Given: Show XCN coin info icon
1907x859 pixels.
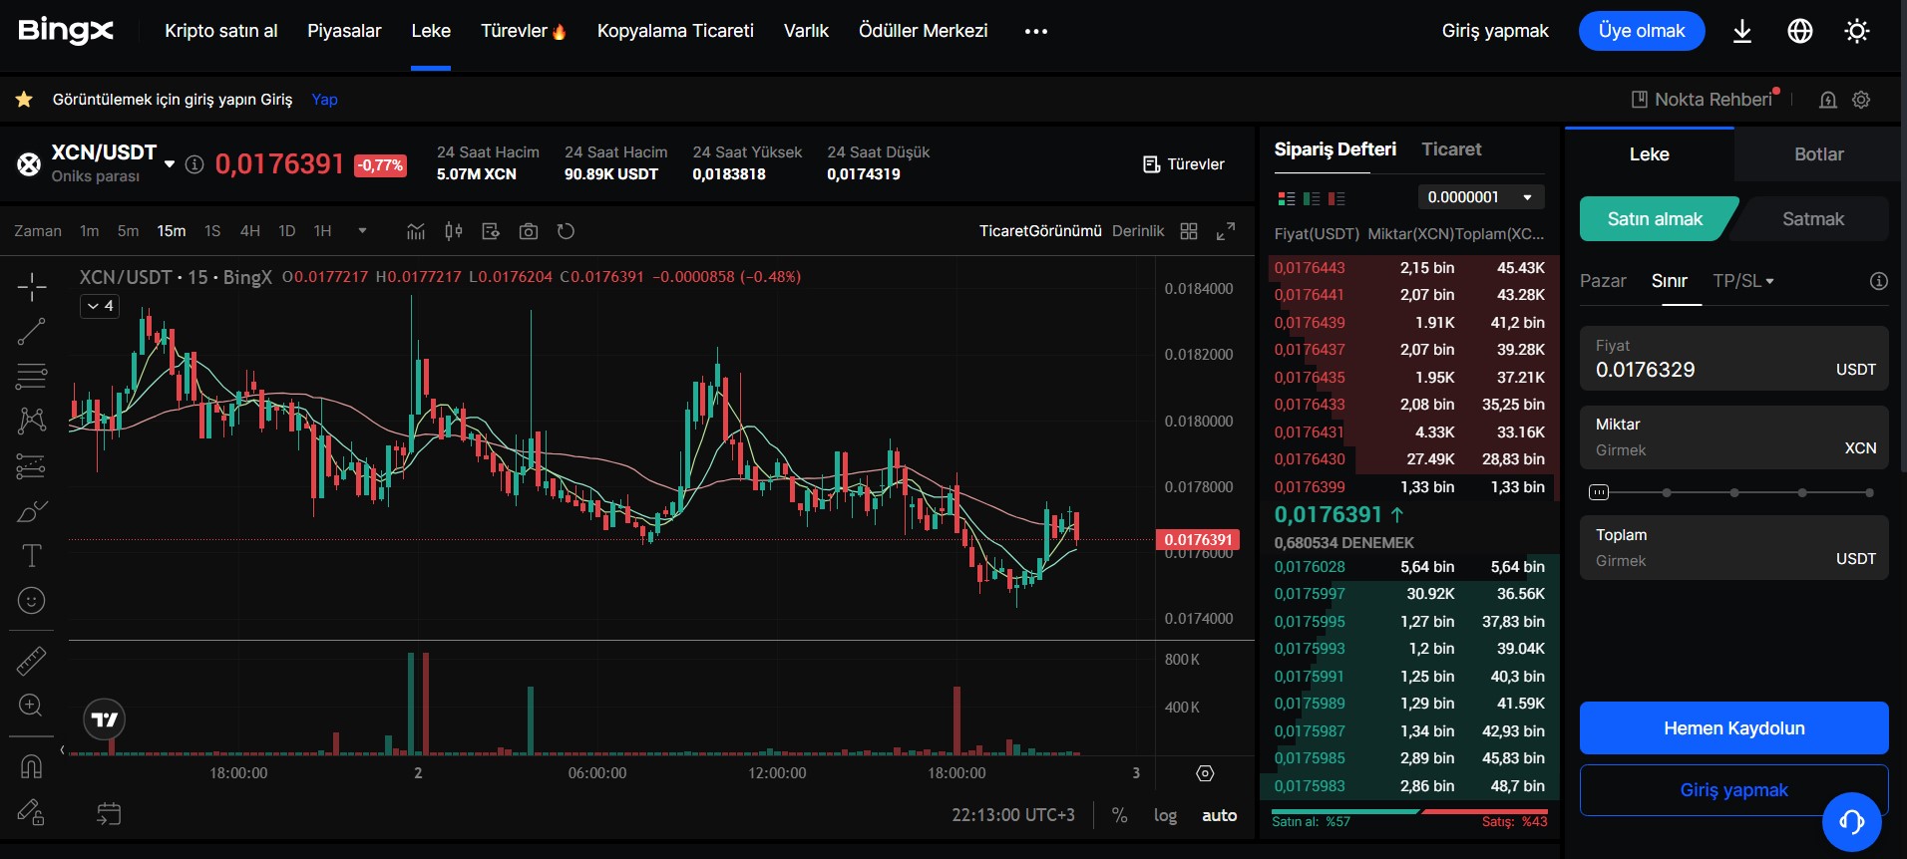Looking at the screenshot, I should click(194, 164).
